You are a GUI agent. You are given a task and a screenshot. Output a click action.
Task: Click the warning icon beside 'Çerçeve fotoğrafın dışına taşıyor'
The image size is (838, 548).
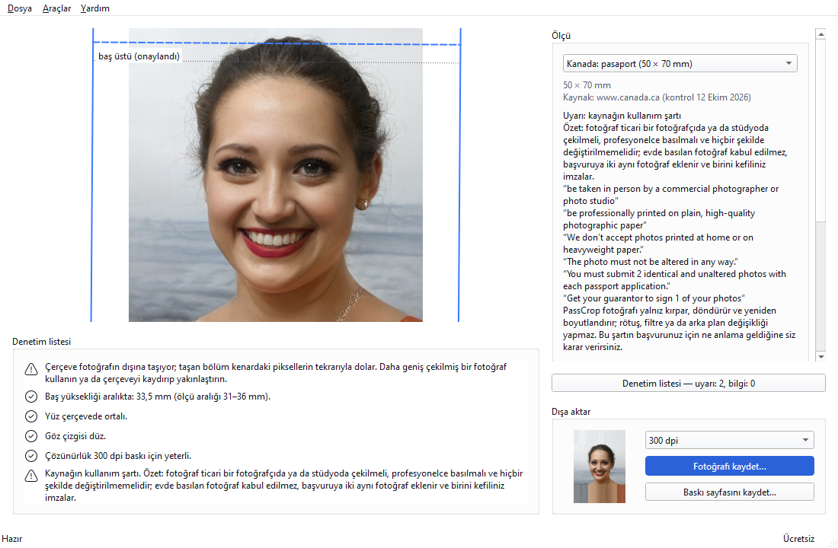coord(31,369)
